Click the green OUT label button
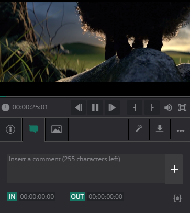This screenshot has height=213, width=190. coord(77,197)
